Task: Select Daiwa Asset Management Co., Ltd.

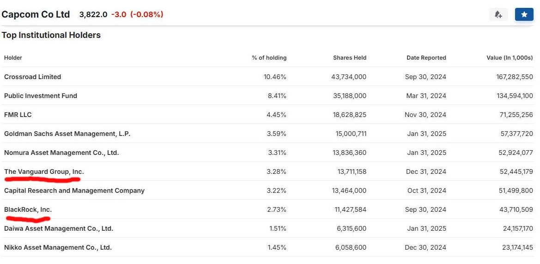Action: 59,228
